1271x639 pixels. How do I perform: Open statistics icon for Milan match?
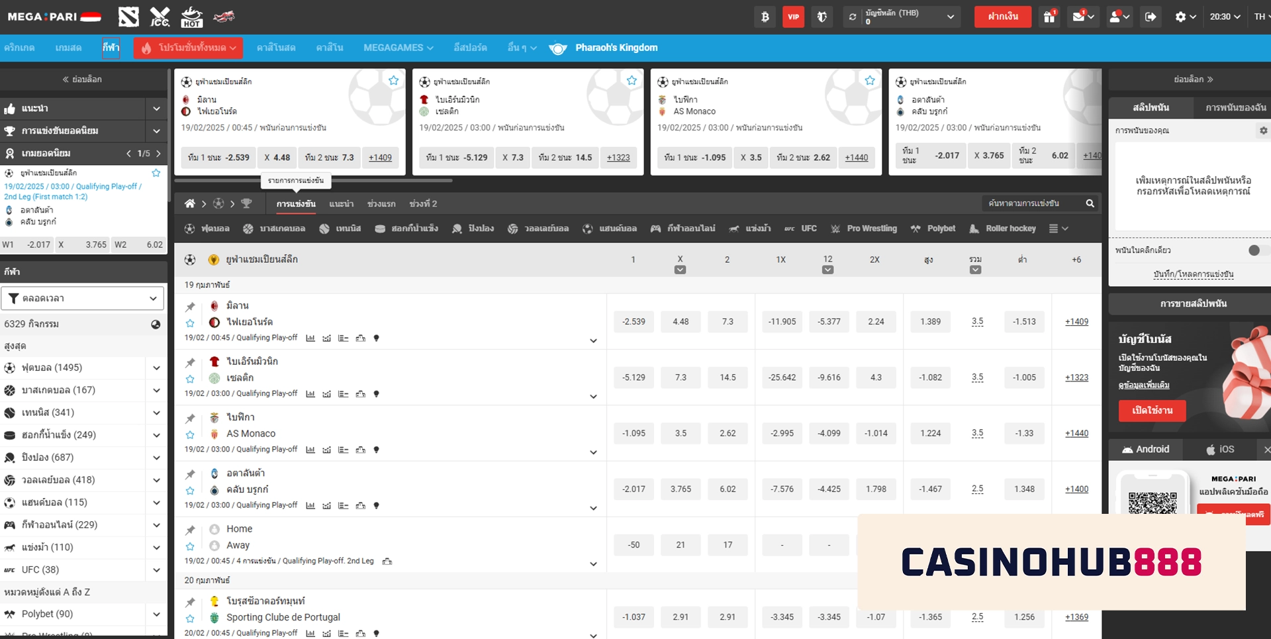coord(310,338)
